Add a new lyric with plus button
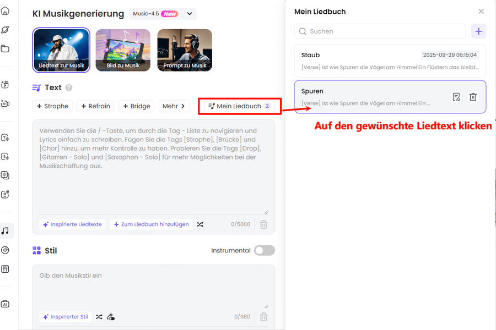496x330 pixels. click(478, 31)
